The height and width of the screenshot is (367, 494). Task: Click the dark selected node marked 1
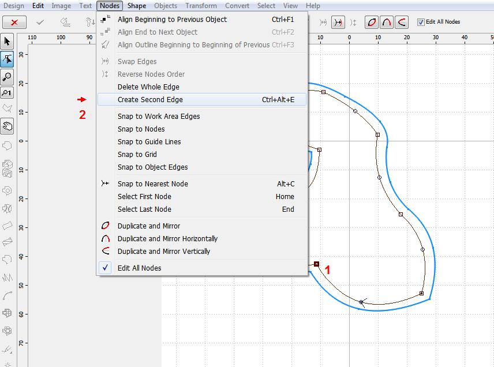coord(317,264)
